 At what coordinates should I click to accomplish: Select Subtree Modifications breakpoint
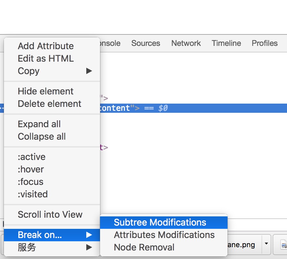pos(164,223)
